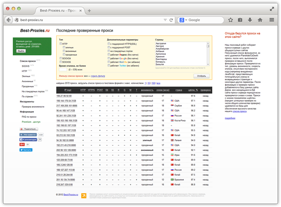Viewport: 281px width, 207px height.
Task: Click the Best-Proxies.ru logo
Action: click(x=35, y=31)
